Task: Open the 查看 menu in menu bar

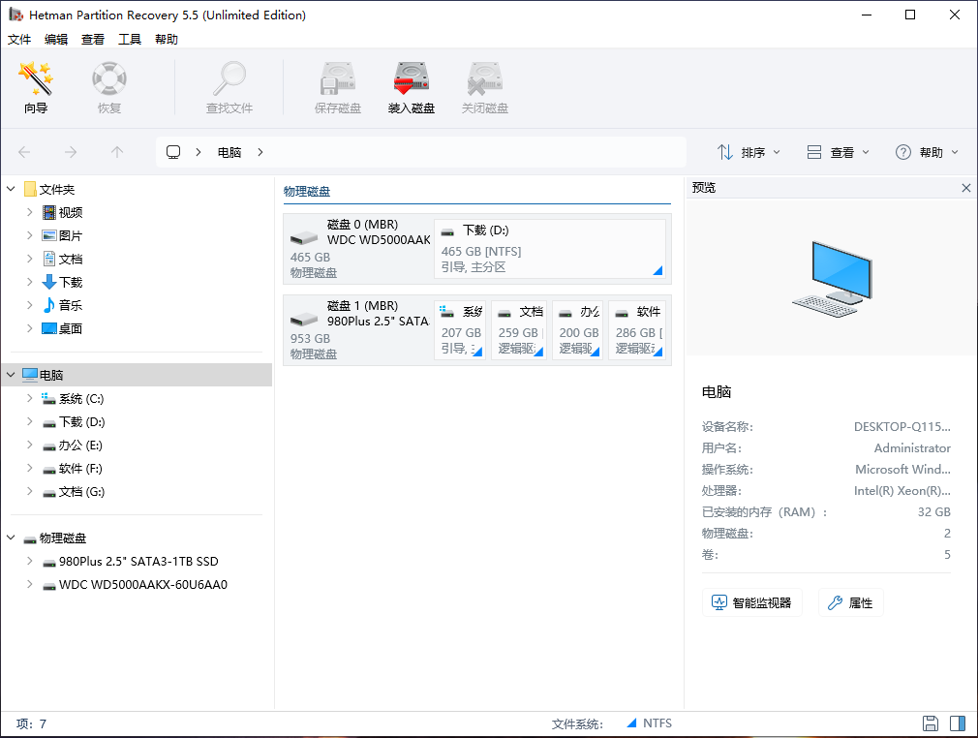Action: click(93, 40)
